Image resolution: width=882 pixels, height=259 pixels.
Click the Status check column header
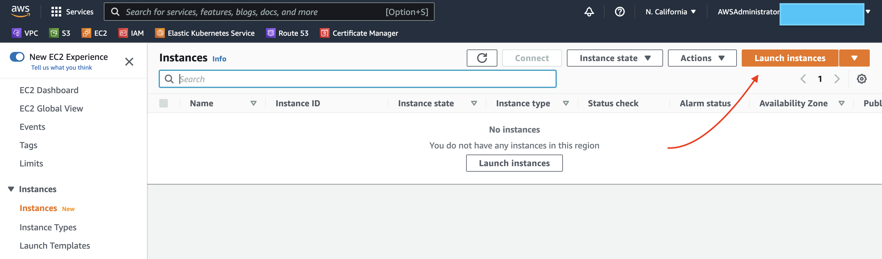click(x=613, y=103)
